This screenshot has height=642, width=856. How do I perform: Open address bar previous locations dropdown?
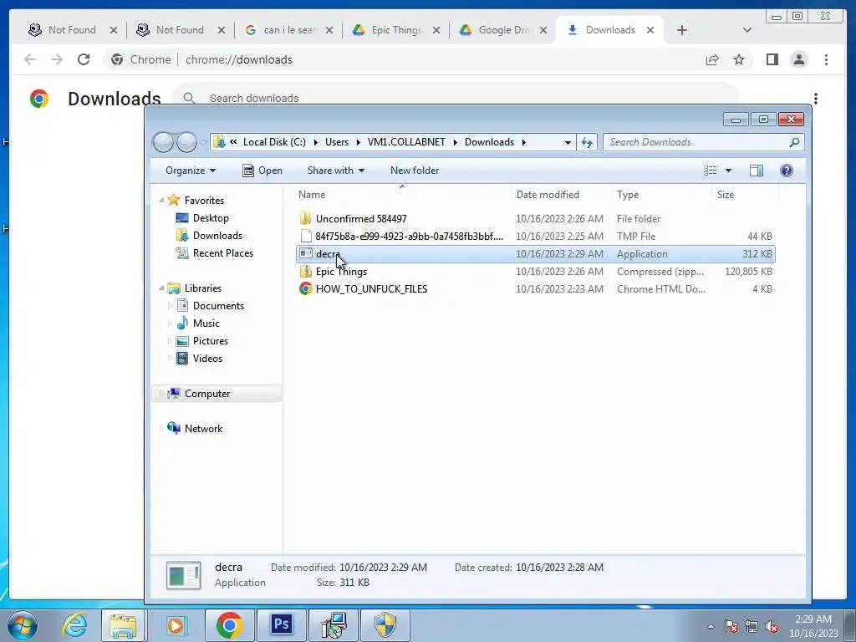[568, 142]
